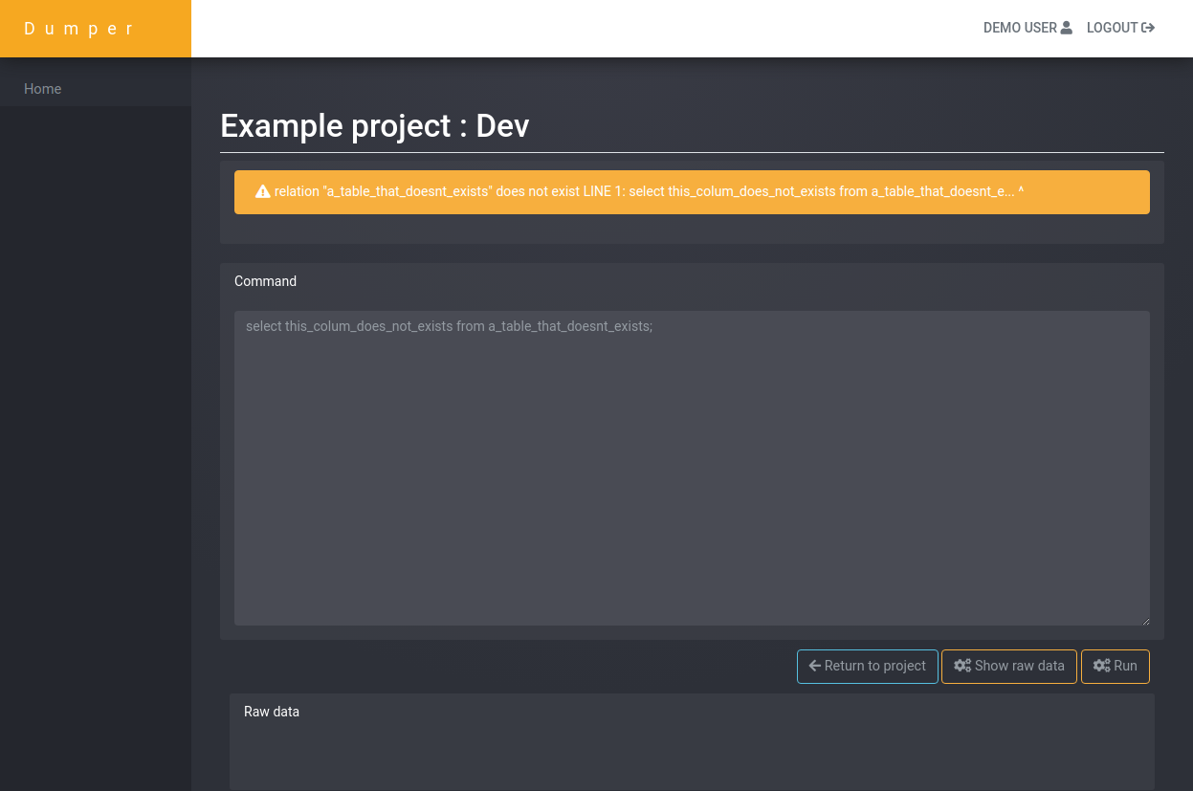This screenshot has width=1193, height=791.
Task: Grab the textarea resize handle corner
Action: tap(1145, 621)
